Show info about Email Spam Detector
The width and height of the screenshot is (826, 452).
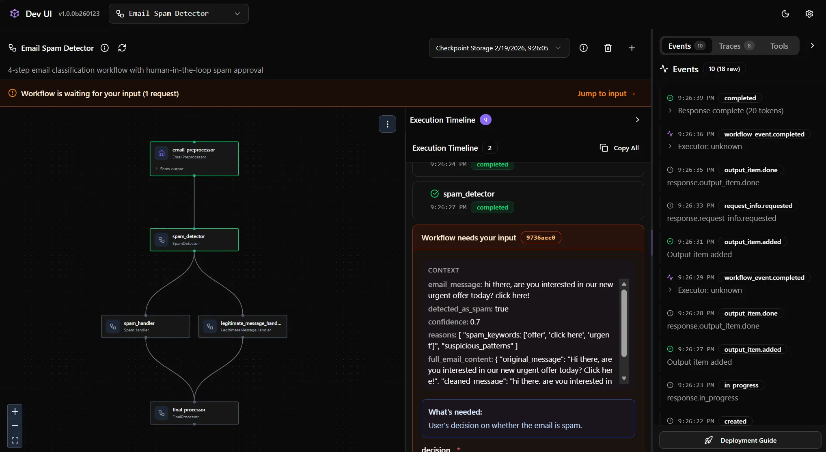pyautogui.click(x=105, y=48)
